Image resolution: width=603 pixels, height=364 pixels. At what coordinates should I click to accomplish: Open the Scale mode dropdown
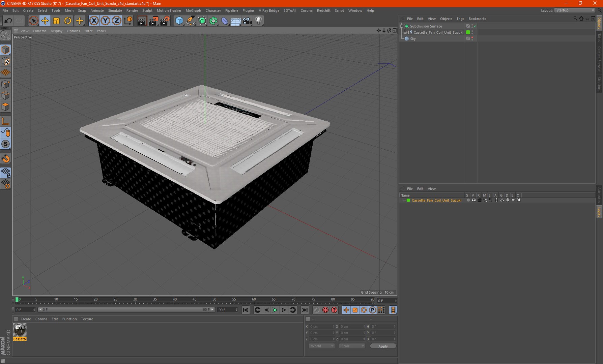pyautogui.click(x=352, y=346)
